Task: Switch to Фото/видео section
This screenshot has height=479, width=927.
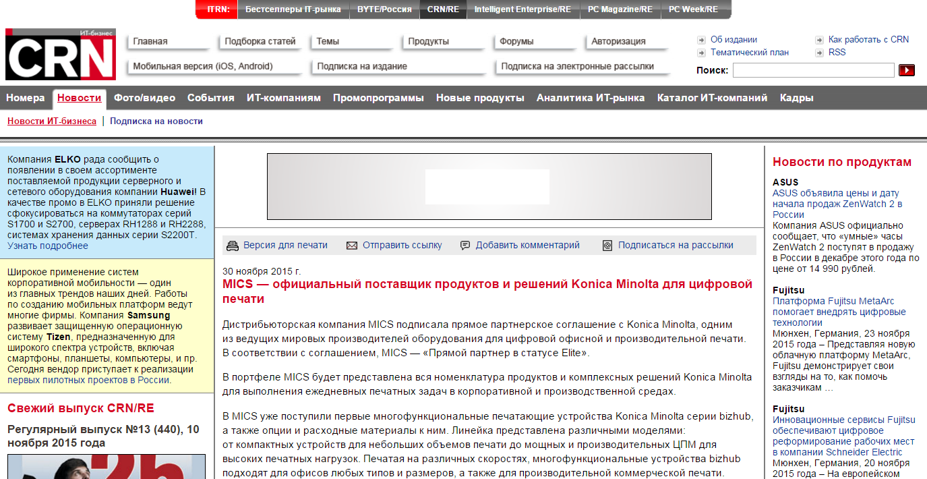Action: (144, 98)
